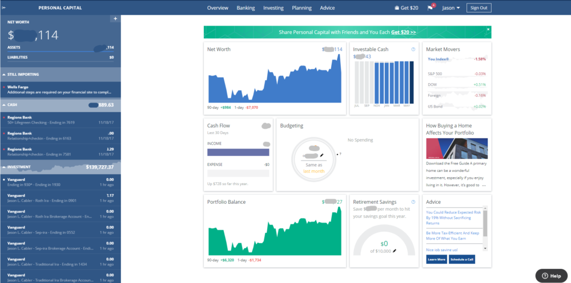571x283 pixels.
Task: Click the Schedule a Call button
Action: click(462, 260)
